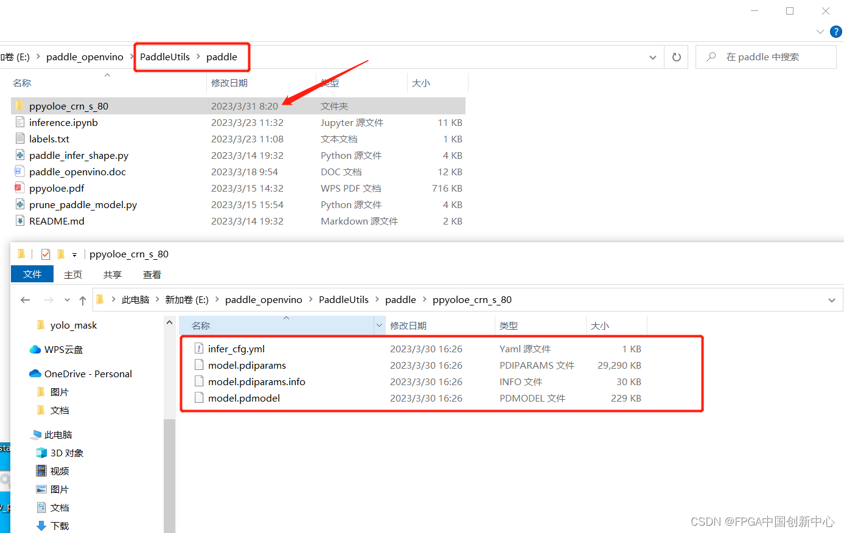Click the model.pdiparams file icon
844x533 pixels.
(198, 365)
